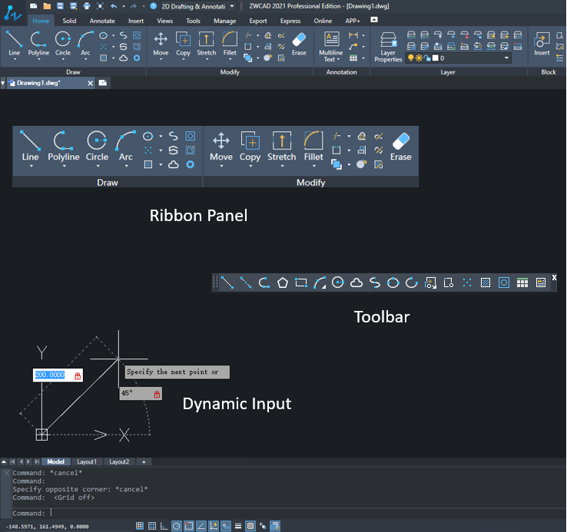The height and width of the screenshot is (532, 567).
Task: Click the Multiline Text tool icon
Action: coord(332,40)
